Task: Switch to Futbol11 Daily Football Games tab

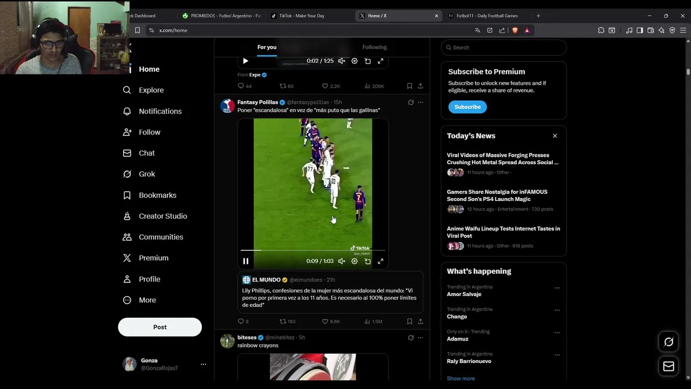Action: 486,16
